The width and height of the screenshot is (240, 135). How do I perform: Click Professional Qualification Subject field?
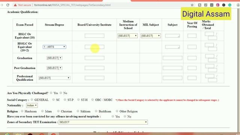[x=172, y=78]
